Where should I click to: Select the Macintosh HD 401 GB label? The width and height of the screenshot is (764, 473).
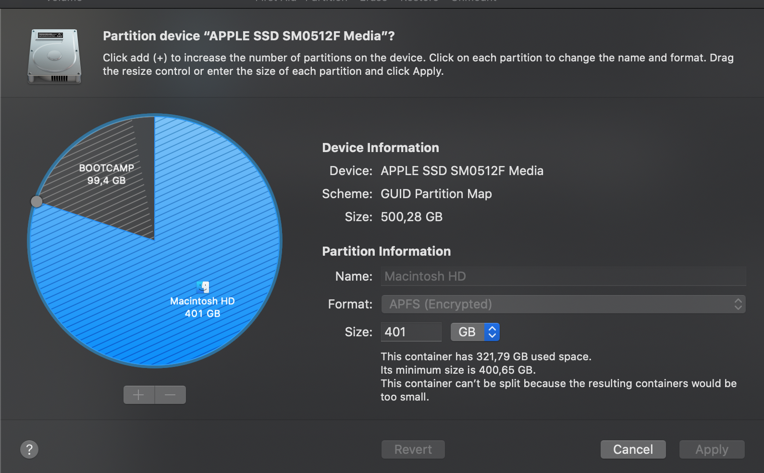(x=202, y=307)
